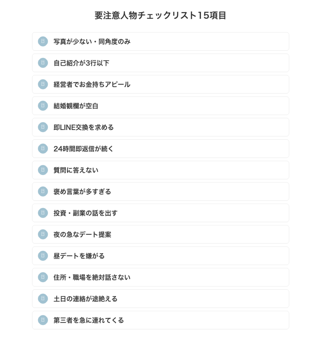The width and height of the screenshot is (321, 343).
Task: Click the round icon beside 写真が少ない・同角度のみ
Action: coord(43,42)
